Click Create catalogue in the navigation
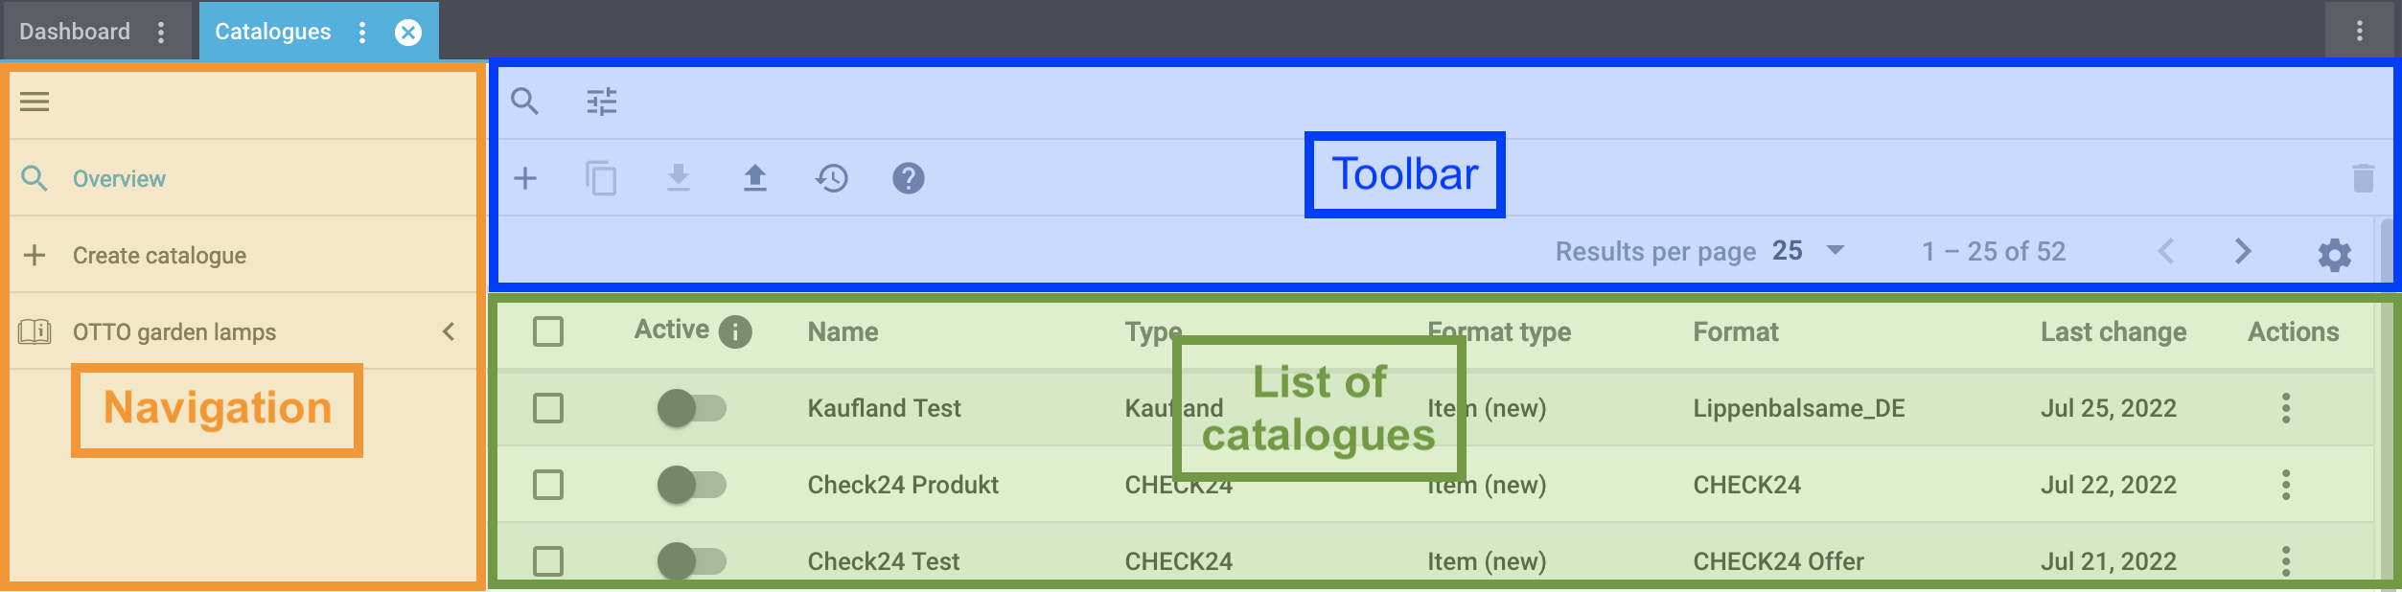Screen dimensions: 2402x592 [x=159, y=256]
